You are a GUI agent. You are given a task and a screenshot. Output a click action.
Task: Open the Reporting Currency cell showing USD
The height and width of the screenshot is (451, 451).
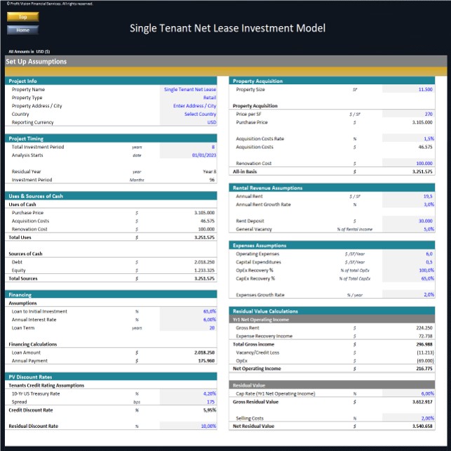click(x=188, y=122)
